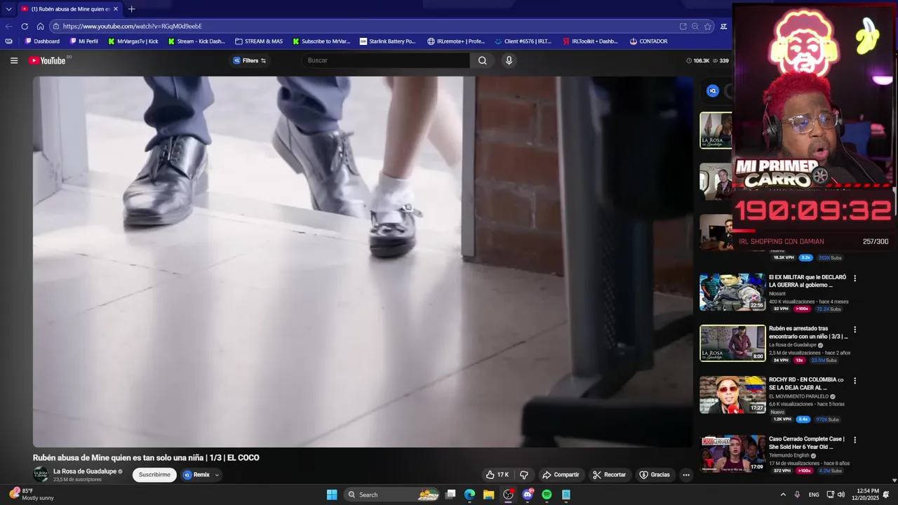Click the Gracias button

[654, 475]
